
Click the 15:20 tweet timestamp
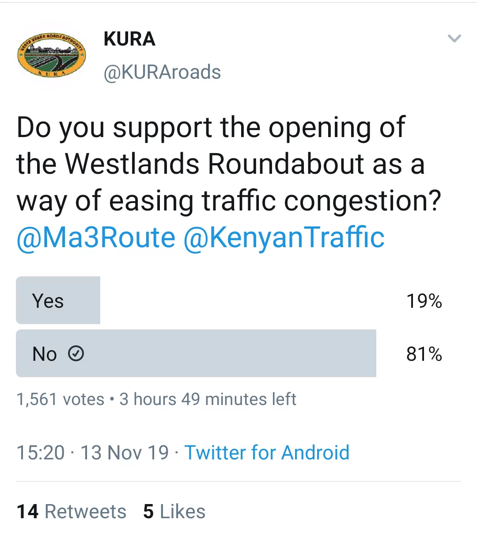pos(41,453)
